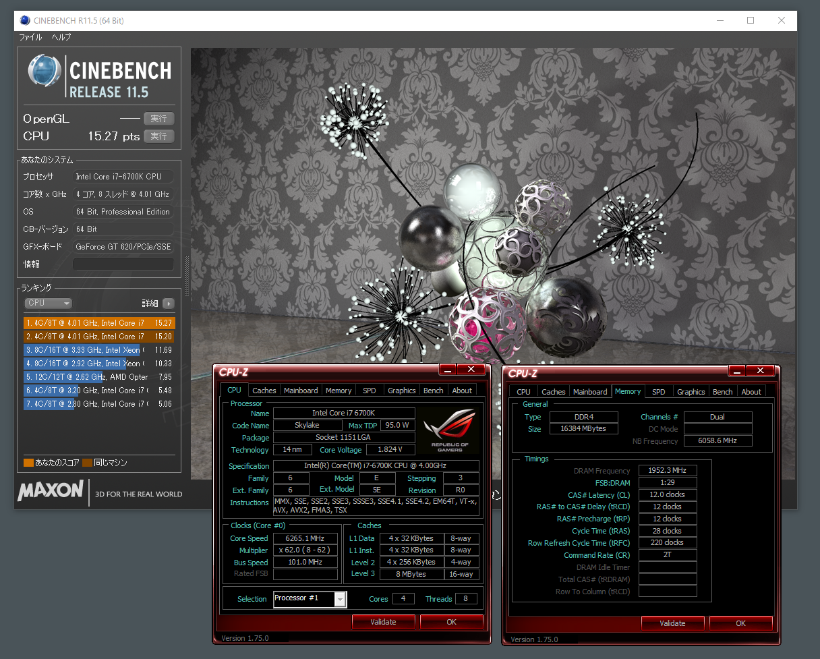This screenshot has height=659, width=820.
Task: Click the Multiplier value x 62.0
Action: click(305, 550)
